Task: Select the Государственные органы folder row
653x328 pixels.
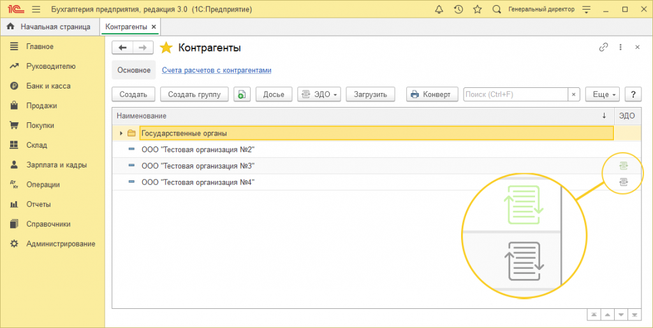Action: click(x=376, y=134)
